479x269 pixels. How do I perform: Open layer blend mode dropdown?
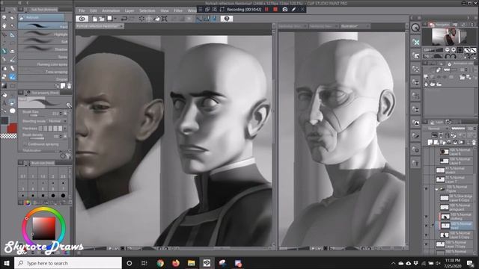(437, 129)
